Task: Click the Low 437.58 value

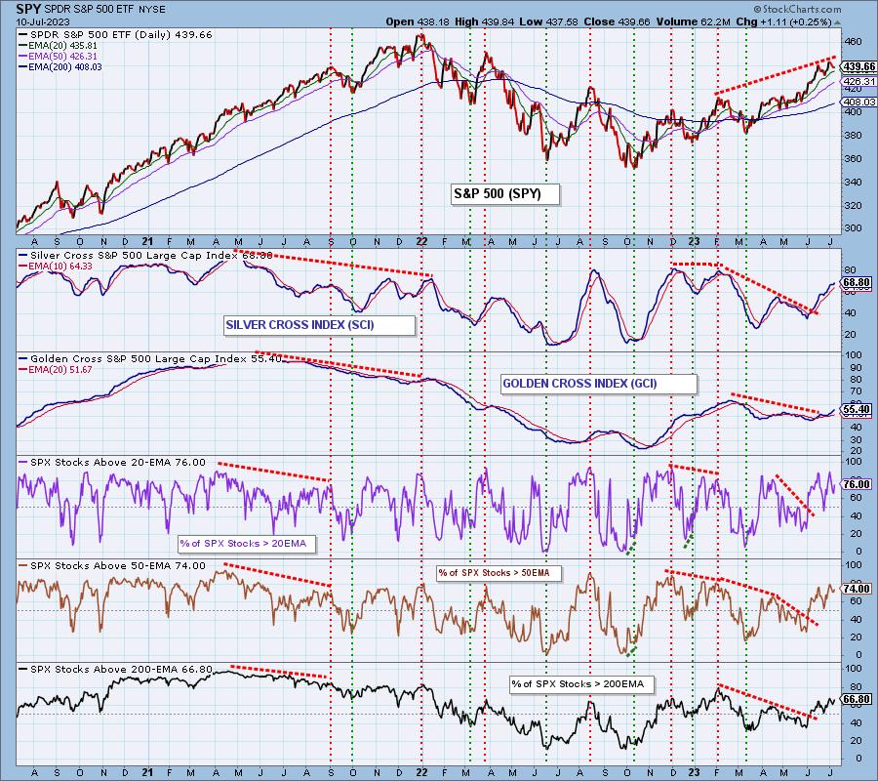Action: [547, 21]
